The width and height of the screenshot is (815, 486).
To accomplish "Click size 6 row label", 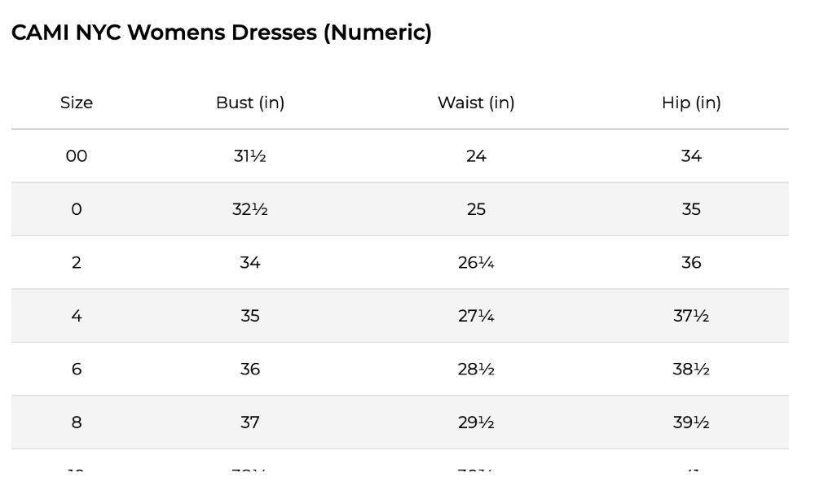I will pyautogui.click(x=77, y=369).
